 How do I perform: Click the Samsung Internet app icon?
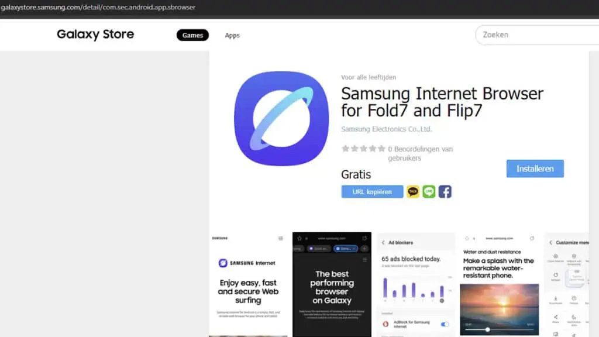(x=281, y=118)
